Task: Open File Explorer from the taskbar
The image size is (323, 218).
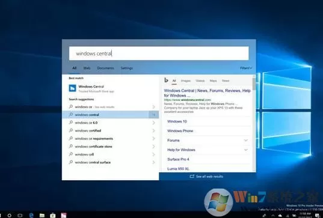Action: [42, 216]
